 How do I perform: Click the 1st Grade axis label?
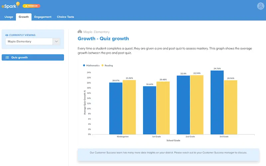coord(156,136)
